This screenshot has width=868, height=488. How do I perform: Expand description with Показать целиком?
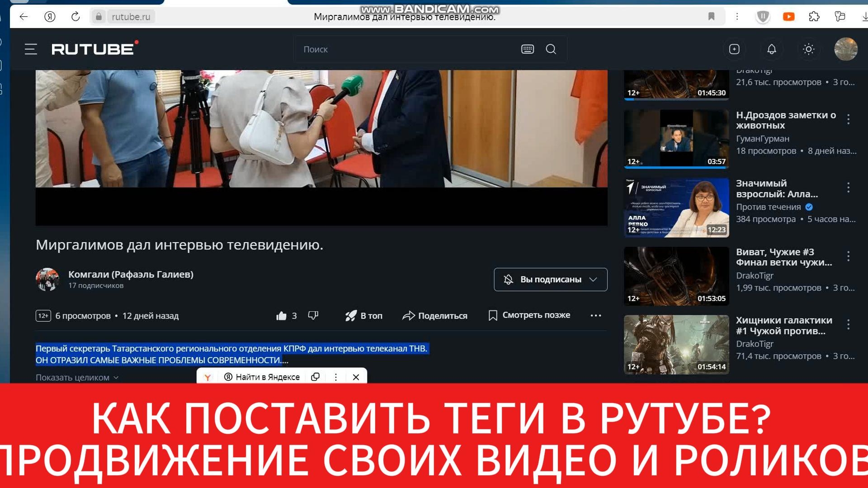77,377
